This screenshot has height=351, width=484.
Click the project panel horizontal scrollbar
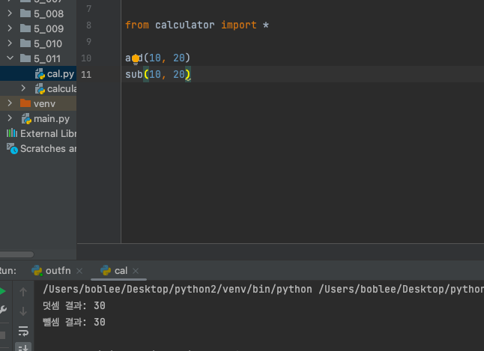(x=16, y=254)
